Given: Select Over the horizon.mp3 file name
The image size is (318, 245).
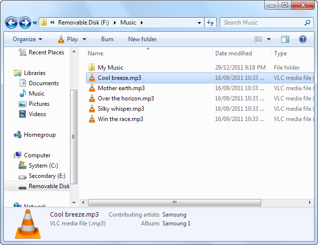Looking at the screenshot, I should click(126, 98).
